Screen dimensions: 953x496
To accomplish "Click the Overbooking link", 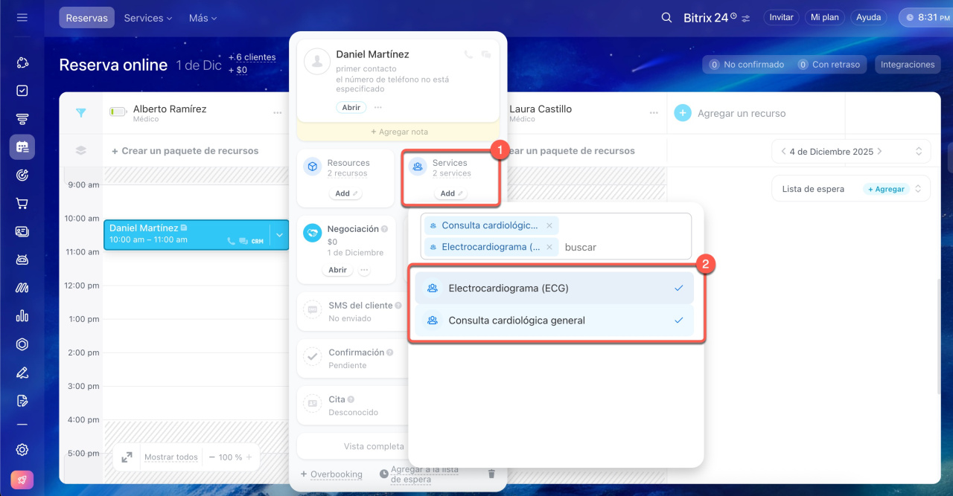I will (336, 474).
